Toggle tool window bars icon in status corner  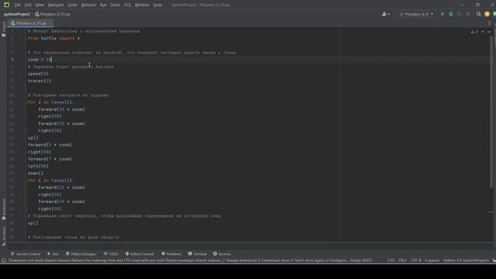[3, 260]
